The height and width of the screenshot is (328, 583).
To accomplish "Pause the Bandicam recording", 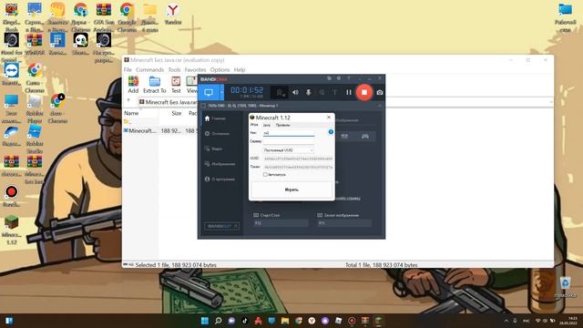I will 348,92.
